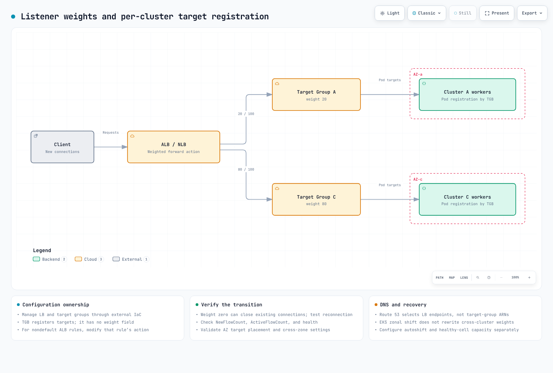Switch theme with the Light button
553x373 pixels.
(x=390, y=13)
